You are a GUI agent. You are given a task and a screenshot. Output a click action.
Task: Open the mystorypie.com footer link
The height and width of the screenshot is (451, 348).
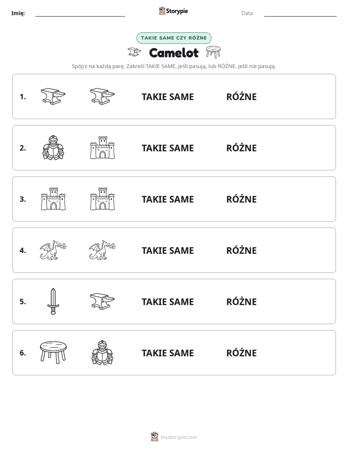point(174,437)
